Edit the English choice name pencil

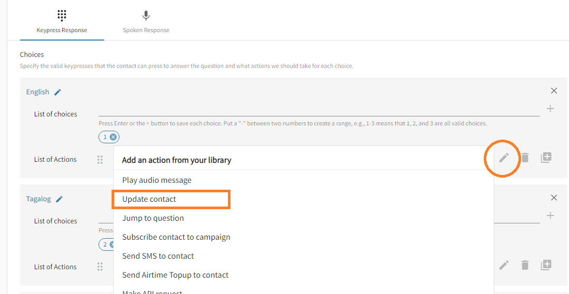tap(58, 92)
